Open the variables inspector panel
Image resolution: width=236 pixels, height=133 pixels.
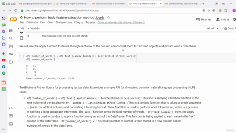[x=11, y=46]
